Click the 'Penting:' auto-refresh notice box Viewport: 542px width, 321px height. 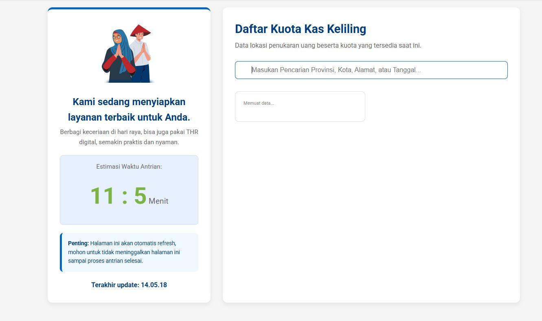(x=129, y=252)
